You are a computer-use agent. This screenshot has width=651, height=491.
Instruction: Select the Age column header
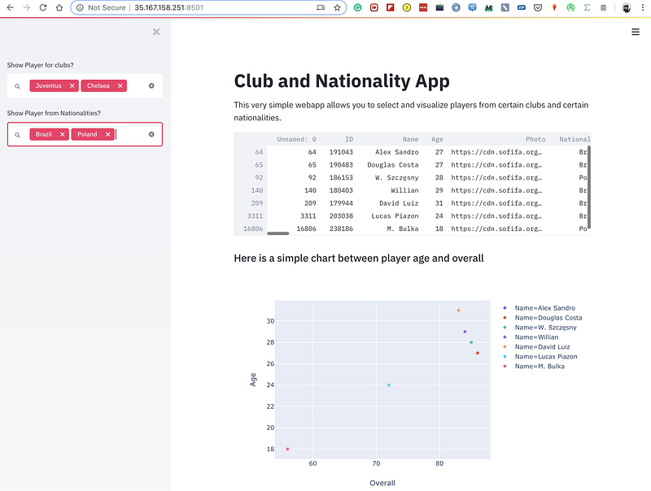[437, 139]
